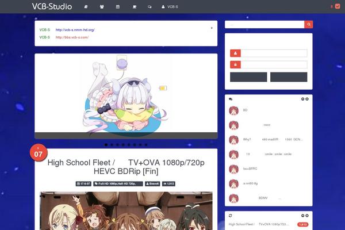Click the red user icon beside the username field

235,53
